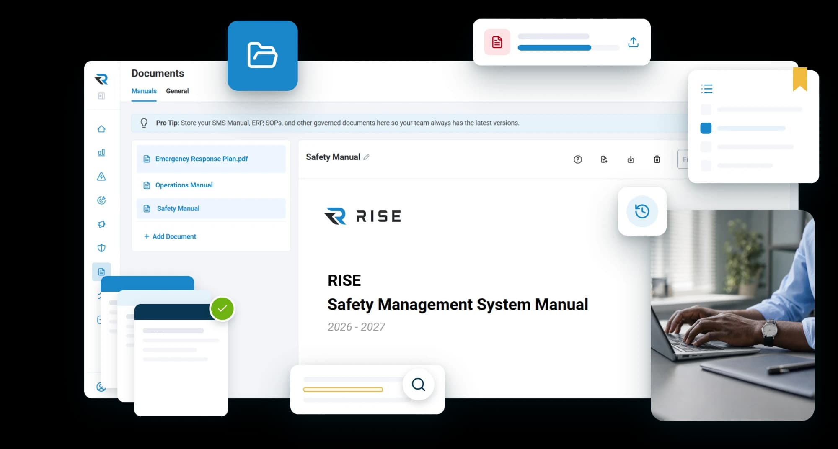
Task: Select the Documents sidebar icon
Action: 101,272
